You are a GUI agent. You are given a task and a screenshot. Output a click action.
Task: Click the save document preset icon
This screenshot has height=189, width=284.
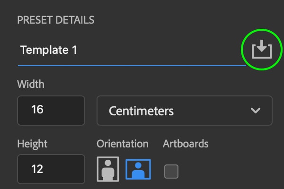pyautogui.click(x=262, y=49)
